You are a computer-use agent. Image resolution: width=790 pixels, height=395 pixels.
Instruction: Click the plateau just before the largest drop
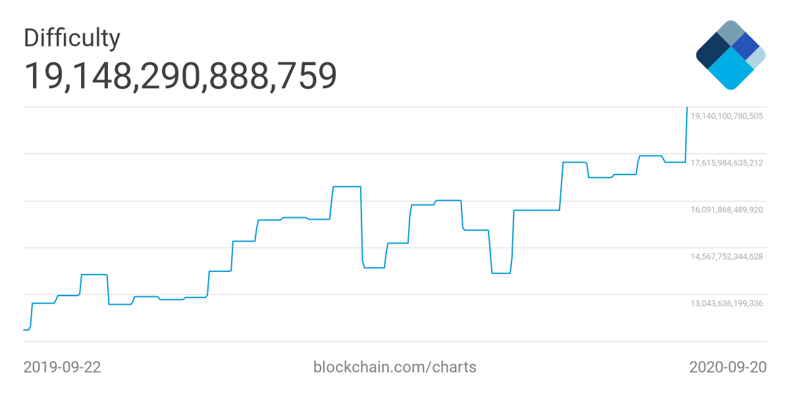(x=346, y=187)
